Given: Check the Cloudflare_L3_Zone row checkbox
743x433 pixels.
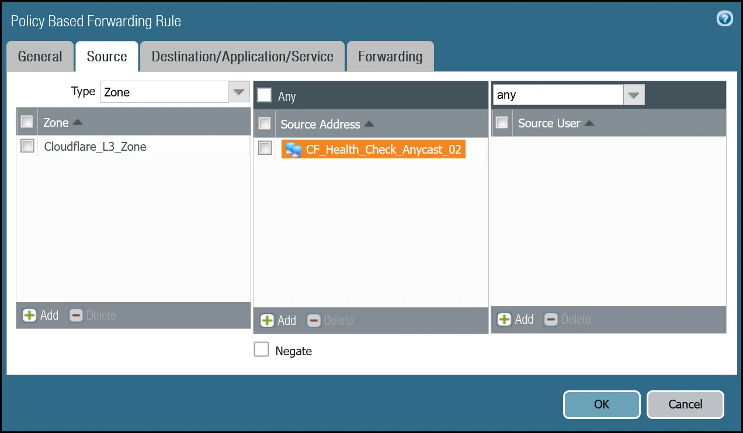Looking at the screenshot, I should [x=27, y=146].
